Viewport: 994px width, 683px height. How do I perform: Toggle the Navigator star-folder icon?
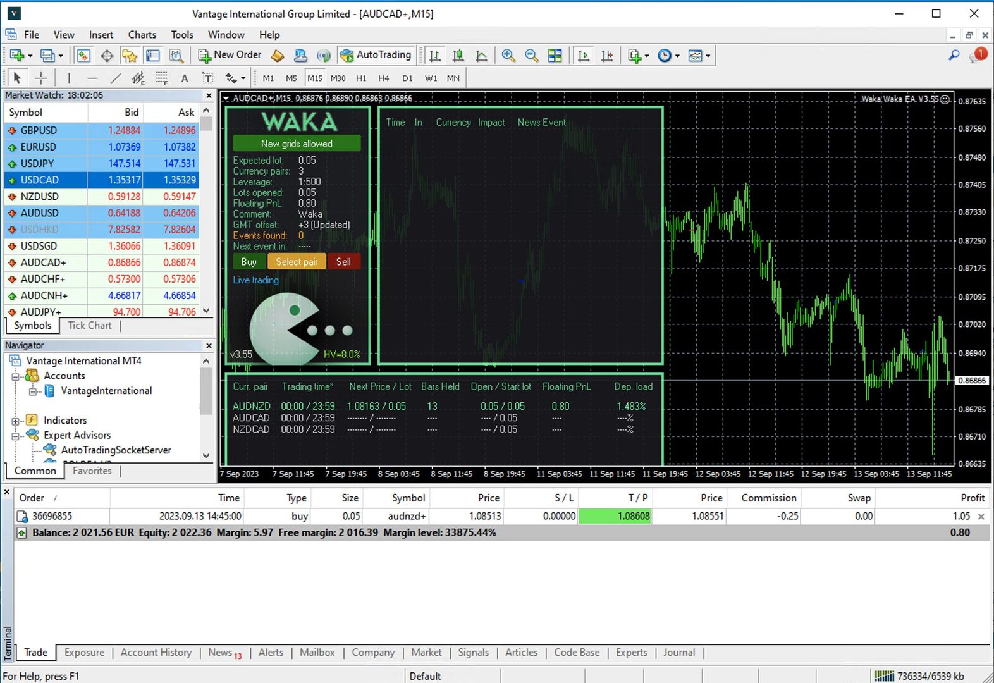tap(130, 56)
